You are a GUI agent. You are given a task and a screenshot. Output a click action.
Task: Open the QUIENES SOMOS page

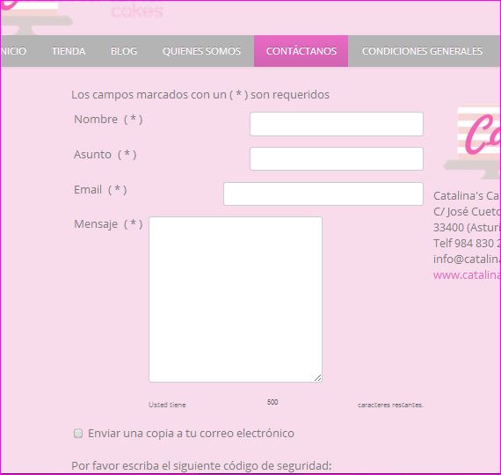coord(201,51)
